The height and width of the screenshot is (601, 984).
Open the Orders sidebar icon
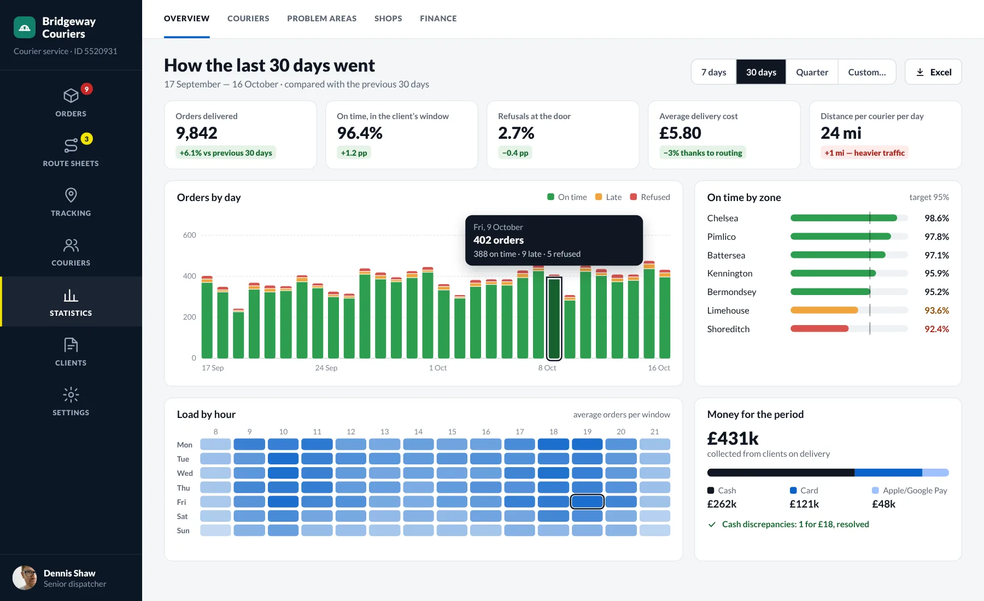point(71,96)
